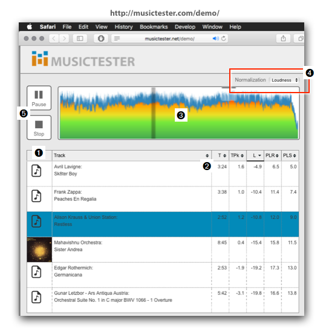This screenshot has height=334, width=326.
Task: Click the -3.1 TPk value for Orchestral Suite
Action: pyautogui.click(x=240, y=293)
